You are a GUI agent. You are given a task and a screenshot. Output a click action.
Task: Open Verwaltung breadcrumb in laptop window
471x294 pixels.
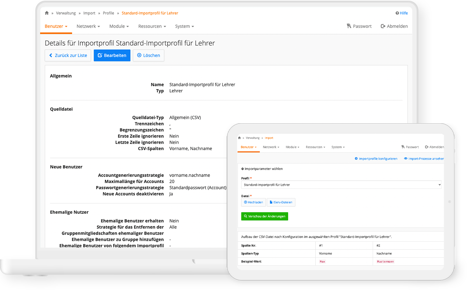pos(66,13)
